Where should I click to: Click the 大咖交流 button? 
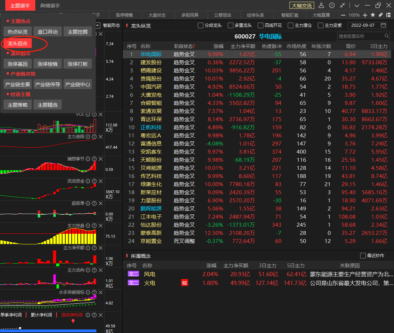302,6
